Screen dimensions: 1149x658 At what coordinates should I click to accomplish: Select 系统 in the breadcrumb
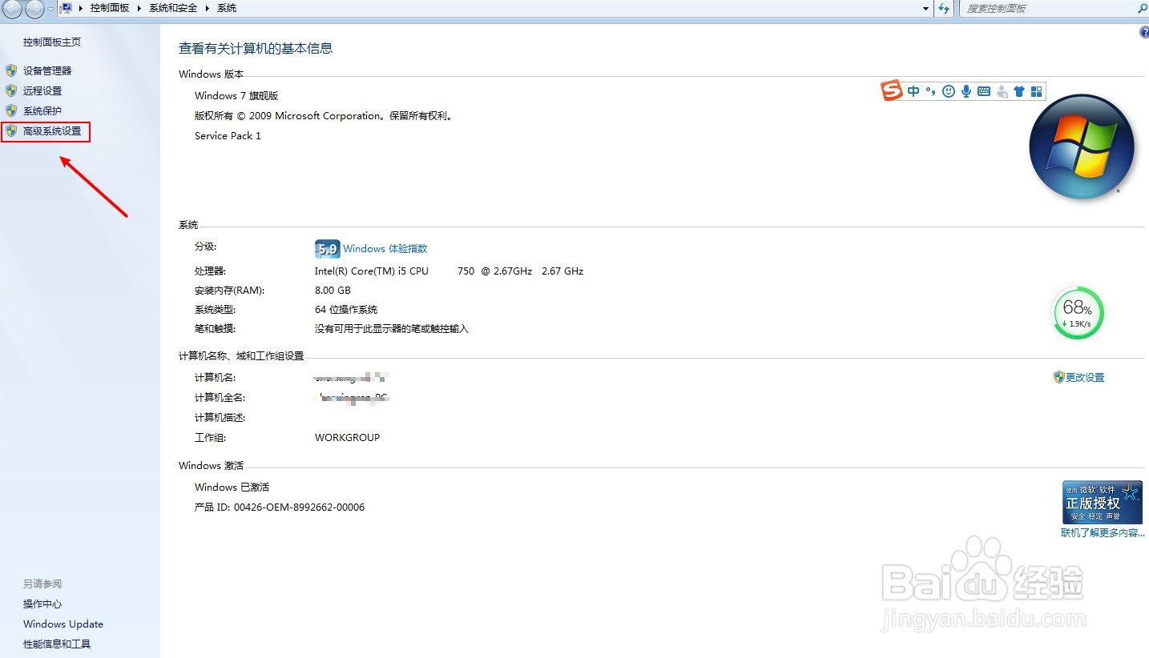[227, 8]
